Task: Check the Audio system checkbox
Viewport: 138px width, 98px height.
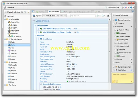Action: click(x=115, y=43)
